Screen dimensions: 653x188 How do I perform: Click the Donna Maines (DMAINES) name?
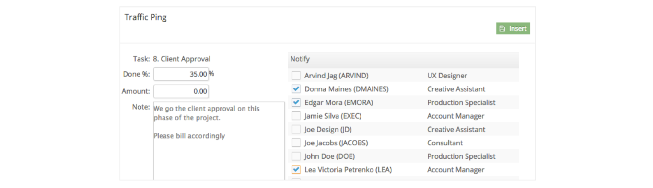347,89
